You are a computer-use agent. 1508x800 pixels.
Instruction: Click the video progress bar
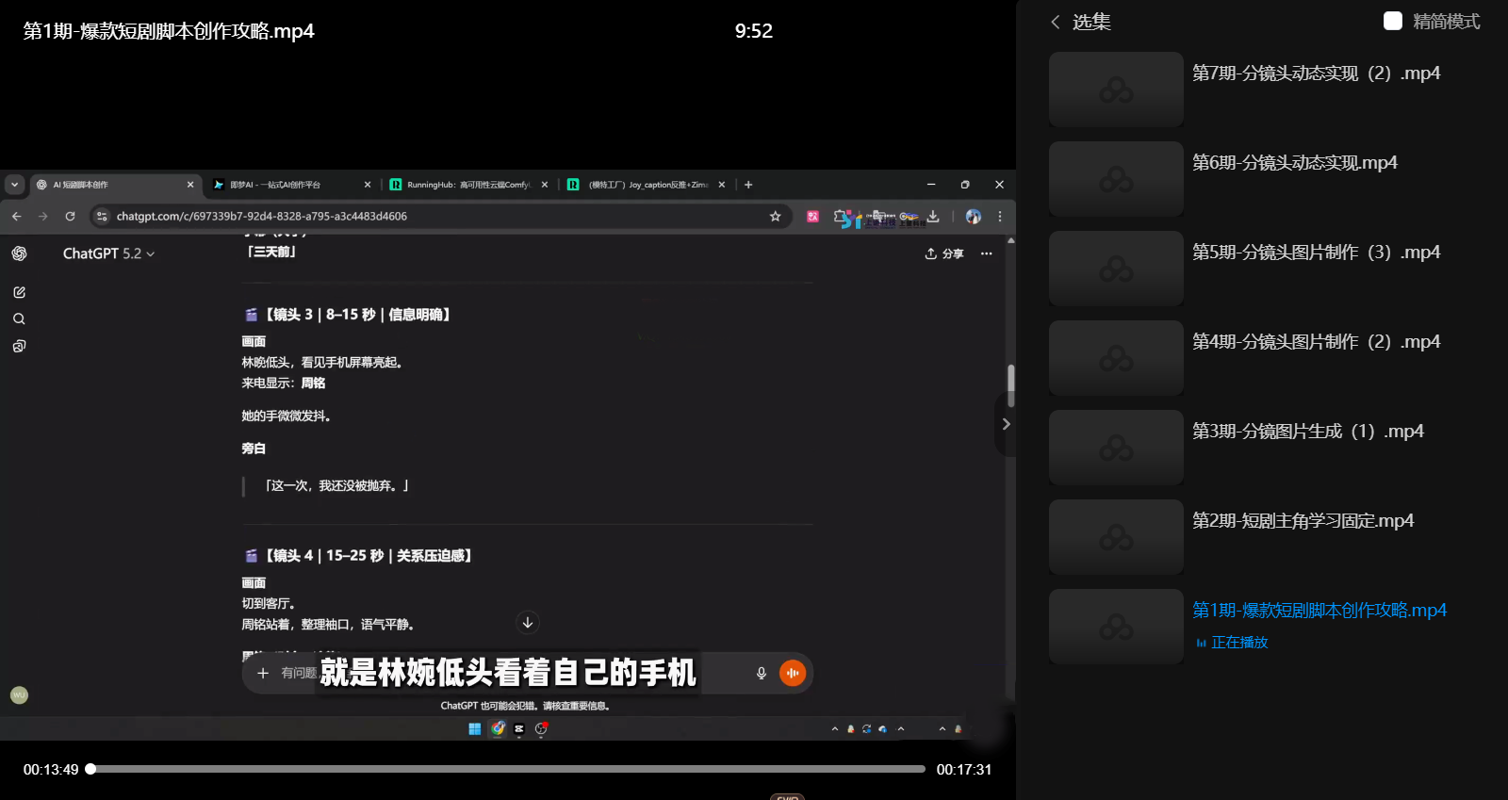point(509,769)
